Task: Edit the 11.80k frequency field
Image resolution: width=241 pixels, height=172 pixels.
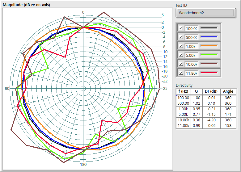Action: tap(191, 73)
